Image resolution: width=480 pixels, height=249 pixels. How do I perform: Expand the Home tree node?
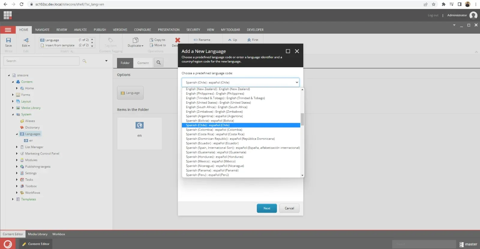click(17, 88)
